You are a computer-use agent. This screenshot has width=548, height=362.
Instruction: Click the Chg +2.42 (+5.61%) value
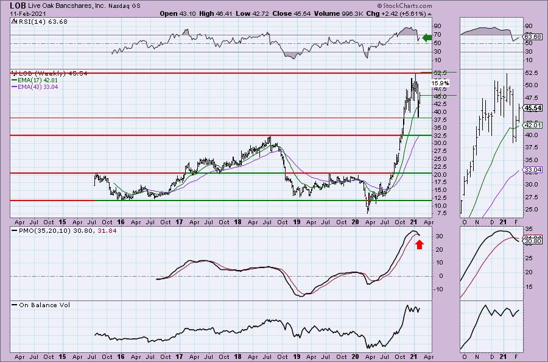(x=396, y=13)
